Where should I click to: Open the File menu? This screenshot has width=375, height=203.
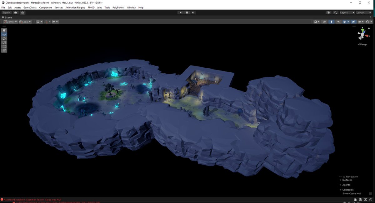click(3, 7)
